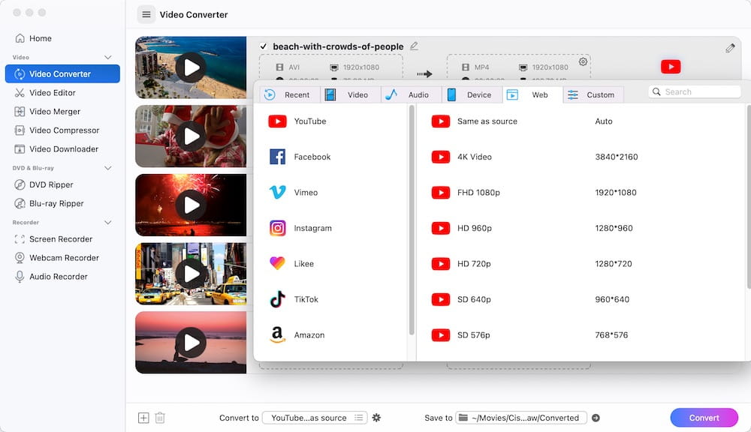
Task: Open conversion settings gear near Convert to
Action: click(376, 418)
